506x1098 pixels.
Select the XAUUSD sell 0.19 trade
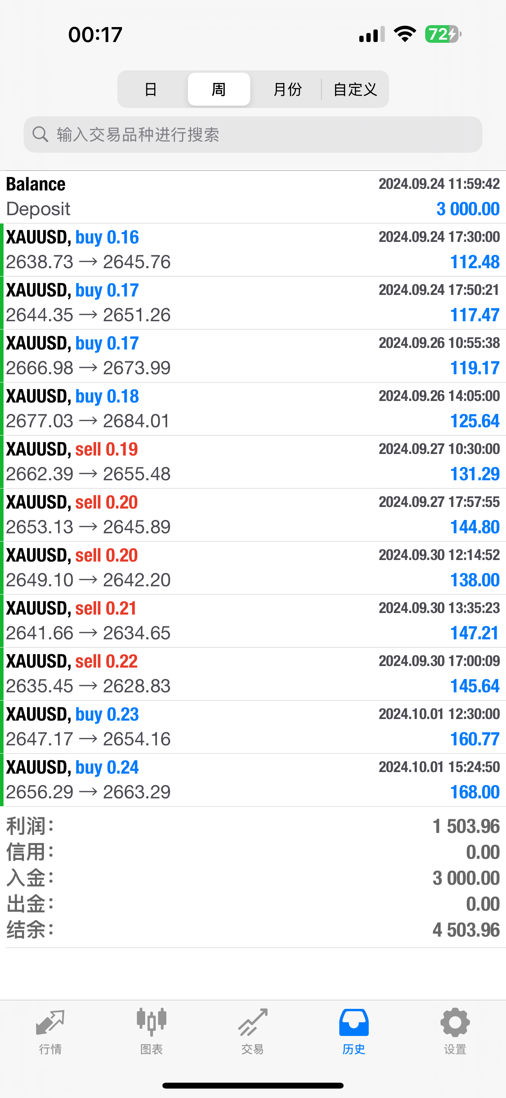(x=253, y=462)
